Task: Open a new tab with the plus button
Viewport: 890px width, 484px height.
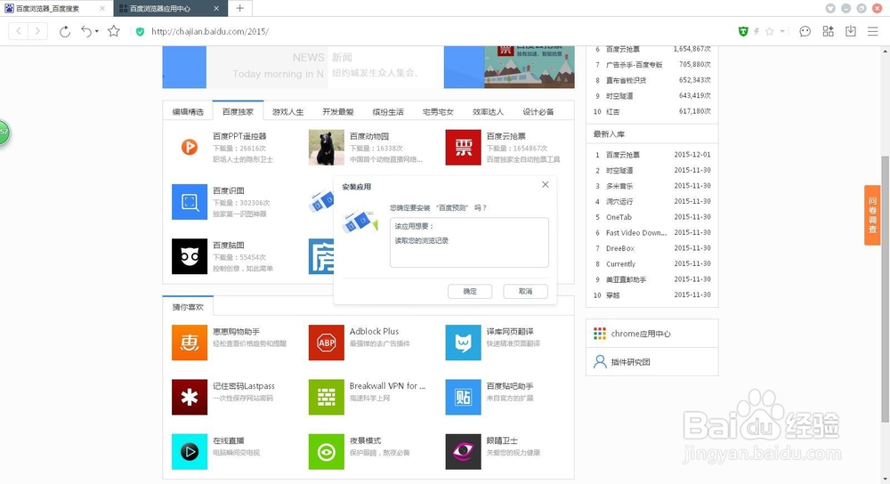Action: (240, 8)
